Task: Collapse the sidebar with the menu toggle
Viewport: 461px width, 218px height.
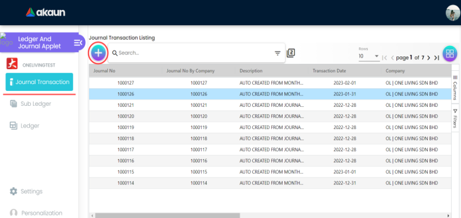Action: 78,43
